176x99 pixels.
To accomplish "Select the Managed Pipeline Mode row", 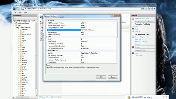I will click(x=82, y=28).
